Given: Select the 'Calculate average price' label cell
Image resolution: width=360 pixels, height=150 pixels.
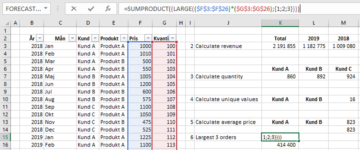Looking at the screenshot, I should (228, 122).
